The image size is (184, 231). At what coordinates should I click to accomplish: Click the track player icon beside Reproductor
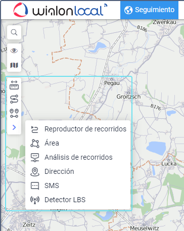point(35,129)
